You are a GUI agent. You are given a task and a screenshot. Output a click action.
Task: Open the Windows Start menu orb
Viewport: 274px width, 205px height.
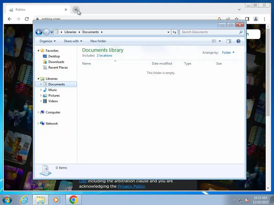pos(7,200)
